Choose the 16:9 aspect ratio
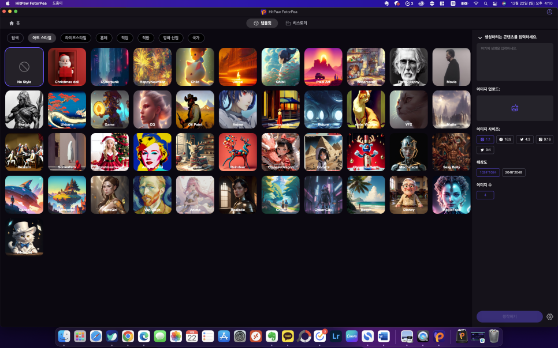558x348 pixels. (x=505, y=139)
